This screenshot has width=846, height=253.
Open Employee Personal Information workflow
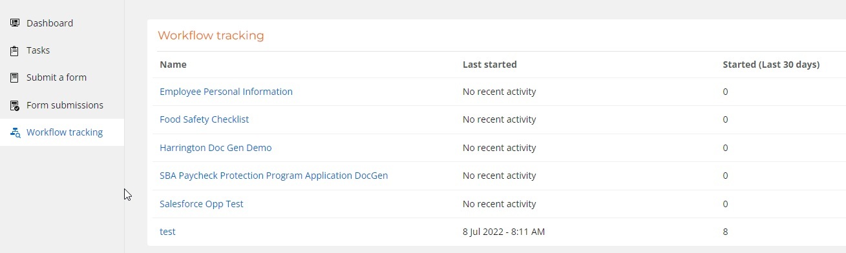[226, 92]
